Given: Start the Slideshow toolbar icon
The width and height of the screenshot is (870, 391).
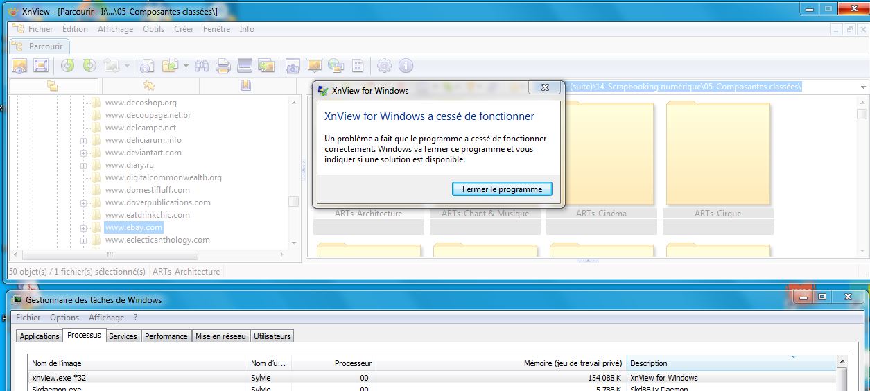Looking at the screenshot, I should tap(315, 66).
